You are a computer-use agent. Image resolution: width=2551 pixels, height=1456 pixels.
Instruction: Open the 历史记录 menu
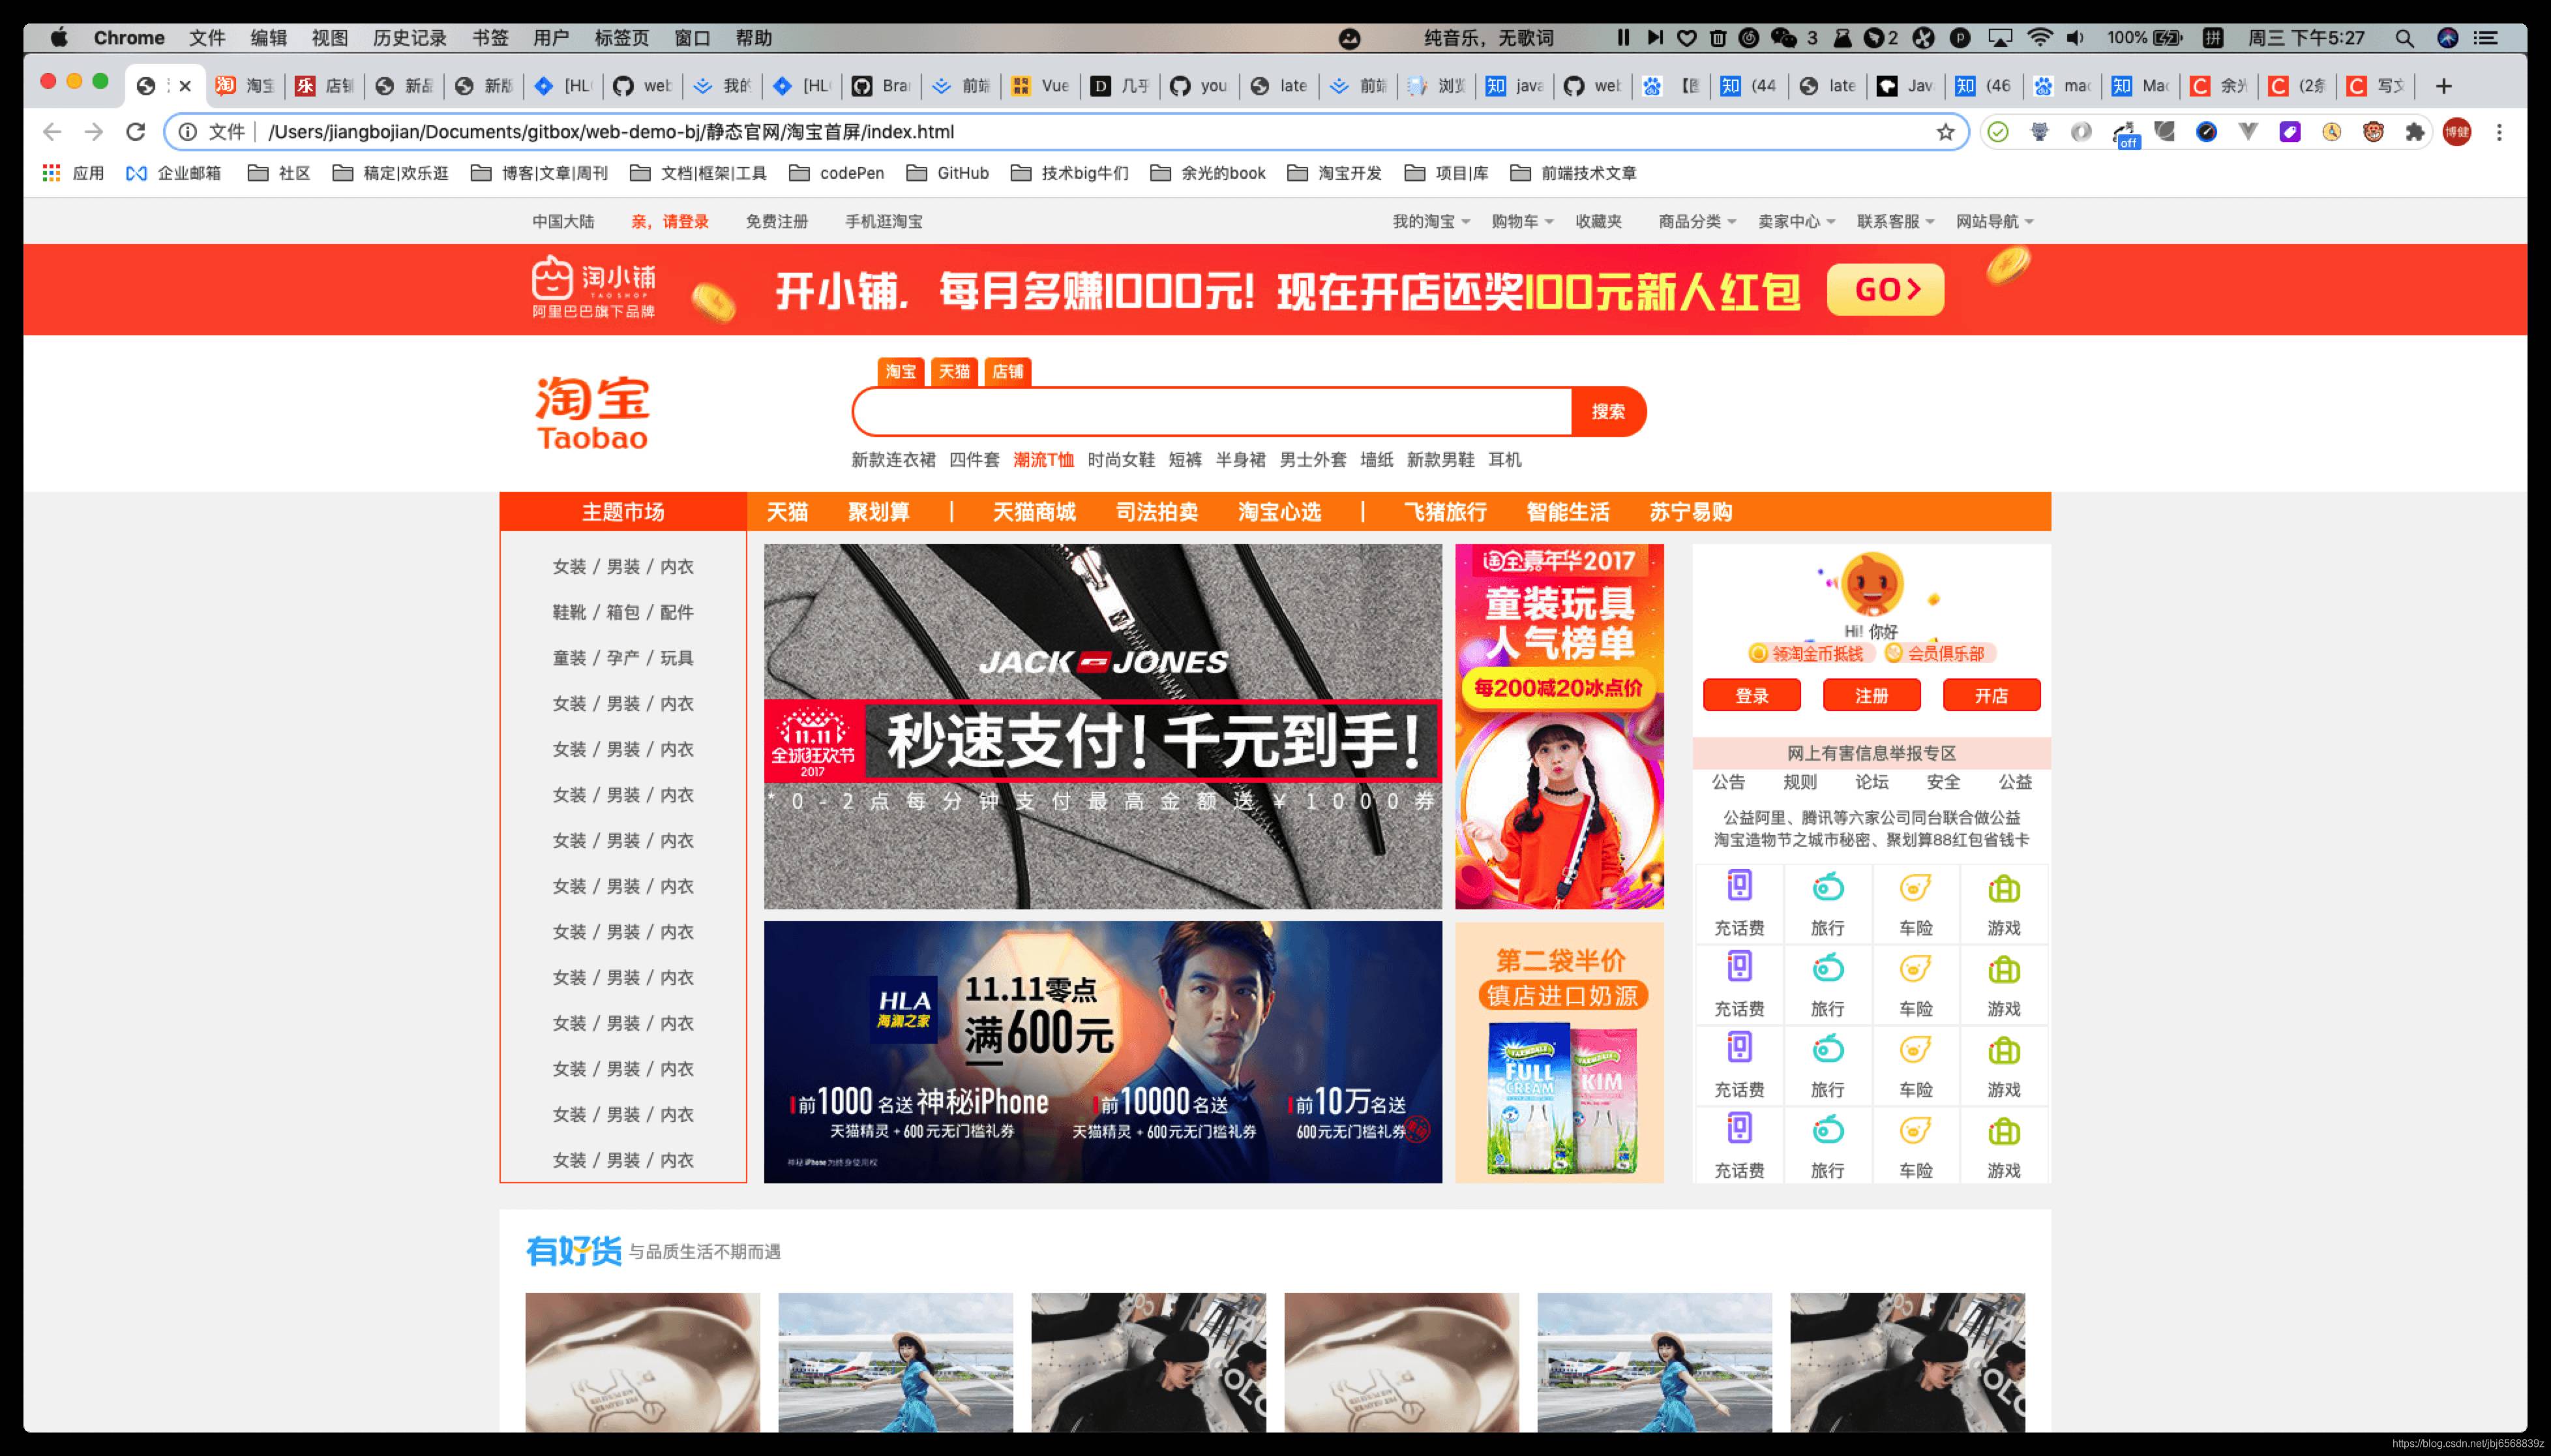pyautogui.click(x=410, y=38)
